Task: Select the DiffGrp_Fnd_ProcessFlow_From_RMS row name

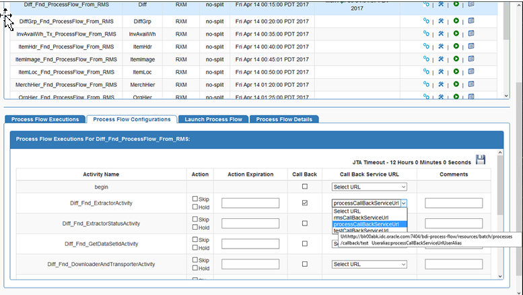Action: click(67, 22)
